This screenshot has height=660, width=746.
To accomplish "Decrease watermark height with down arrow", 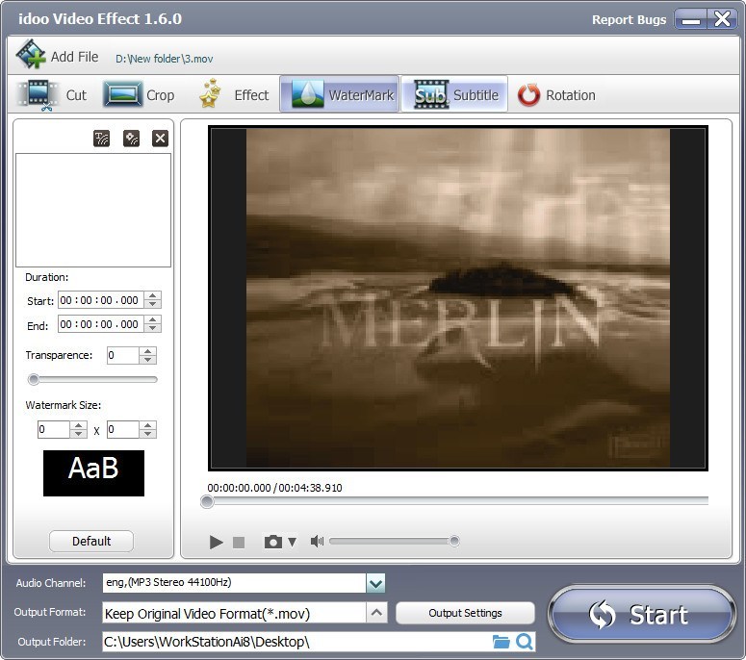I will (x=148, y=434).
